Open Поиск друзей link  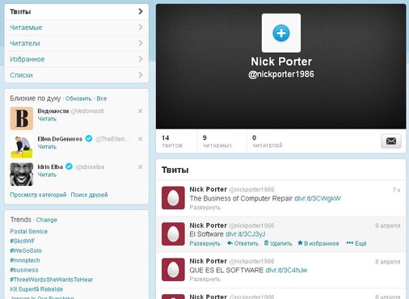click(89, 195)
